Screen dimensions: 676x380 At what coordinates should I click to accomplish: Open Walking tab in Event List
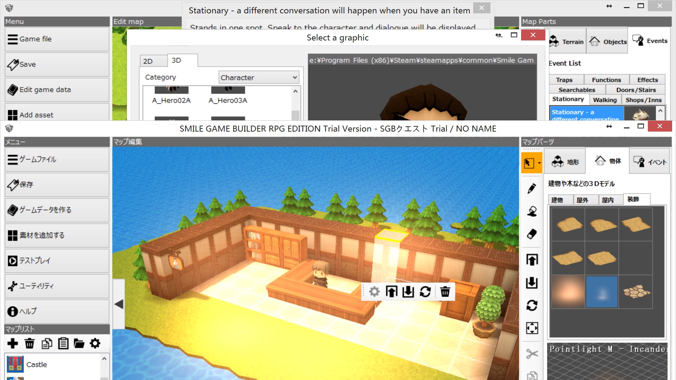pos(605,100)
